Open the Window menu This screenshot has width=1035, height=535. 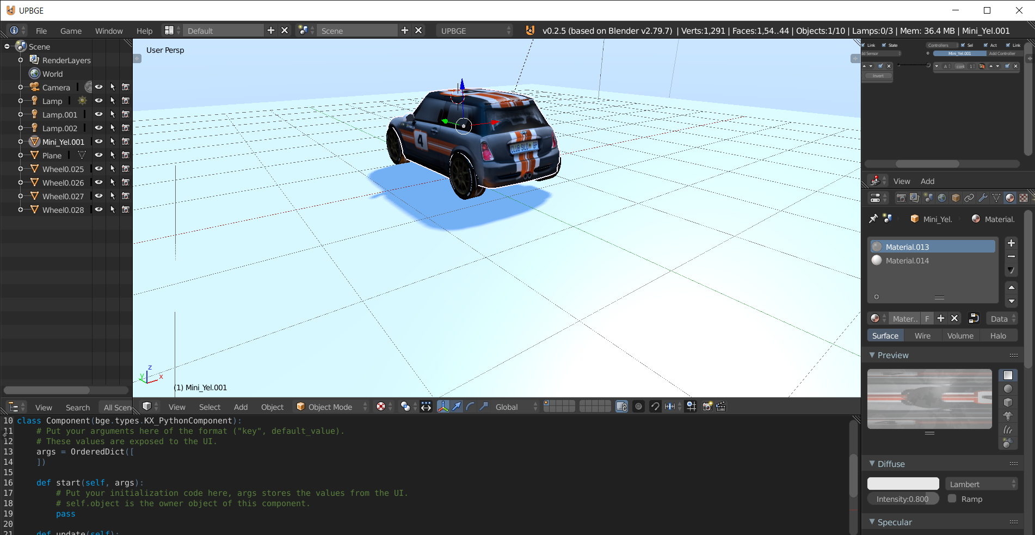pos(109,31)
